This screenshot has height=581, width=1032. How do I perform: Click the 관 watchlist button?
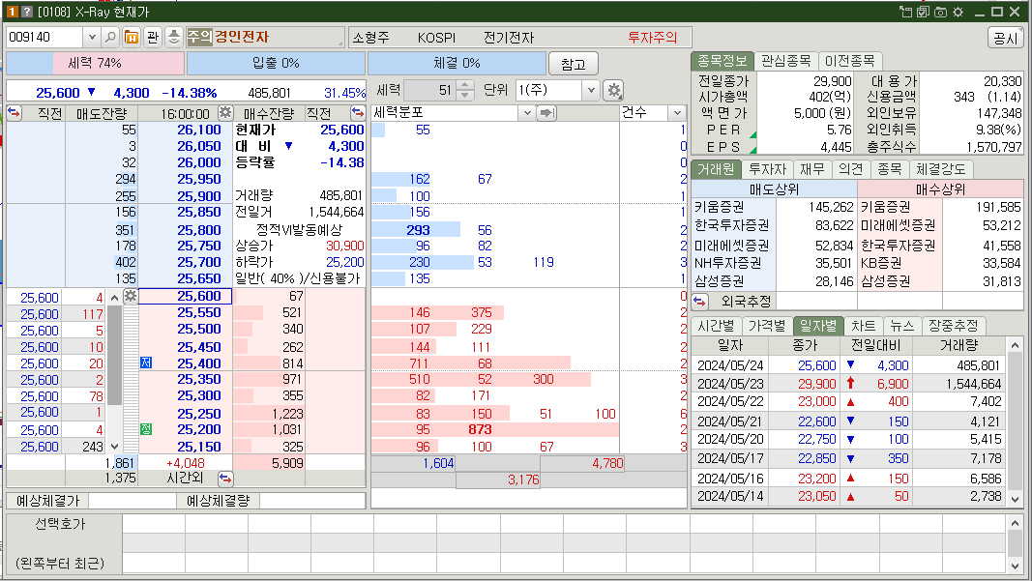pos(153,38)
